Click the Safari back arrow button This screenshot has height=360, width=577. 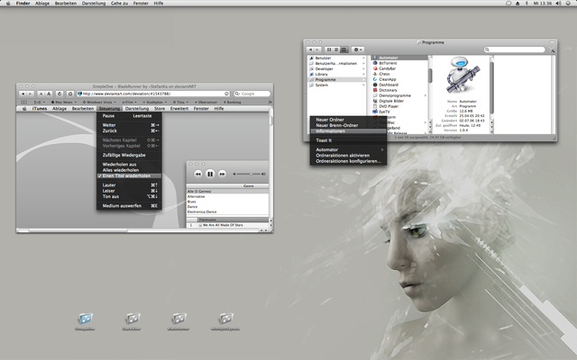[23, 94]
